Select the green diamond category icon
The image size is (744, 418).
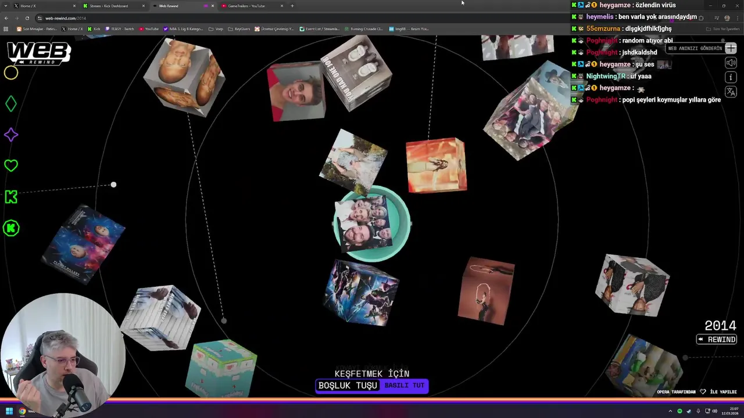[11, 104]
